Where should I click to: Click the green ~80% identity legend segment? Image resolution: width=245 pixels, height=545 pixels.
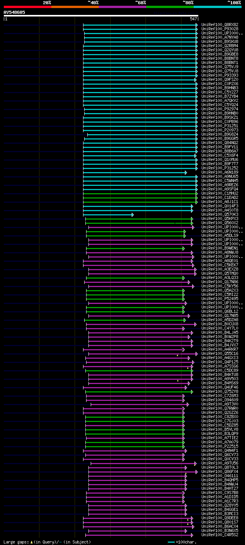pos(170,7)
